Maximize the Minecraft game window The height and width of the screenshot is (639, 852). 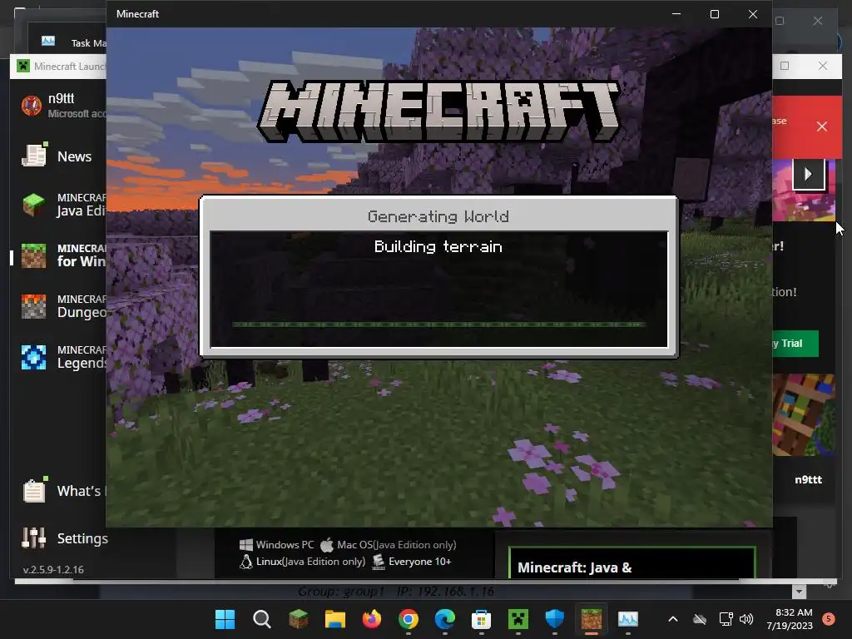pyautogui.click(x=715, y=13)
